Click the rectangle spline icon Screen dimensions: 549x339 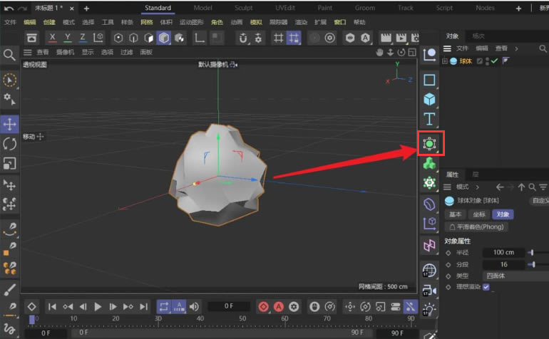click(429, 80)
